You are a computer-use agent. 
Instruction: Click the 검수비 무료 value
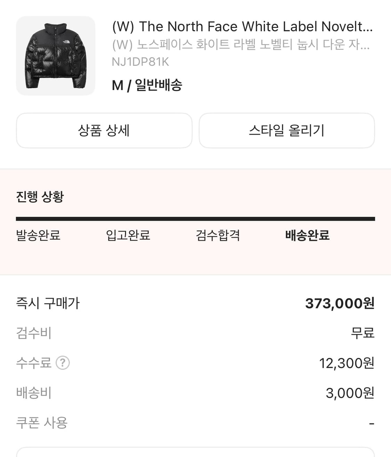[363, 333]
